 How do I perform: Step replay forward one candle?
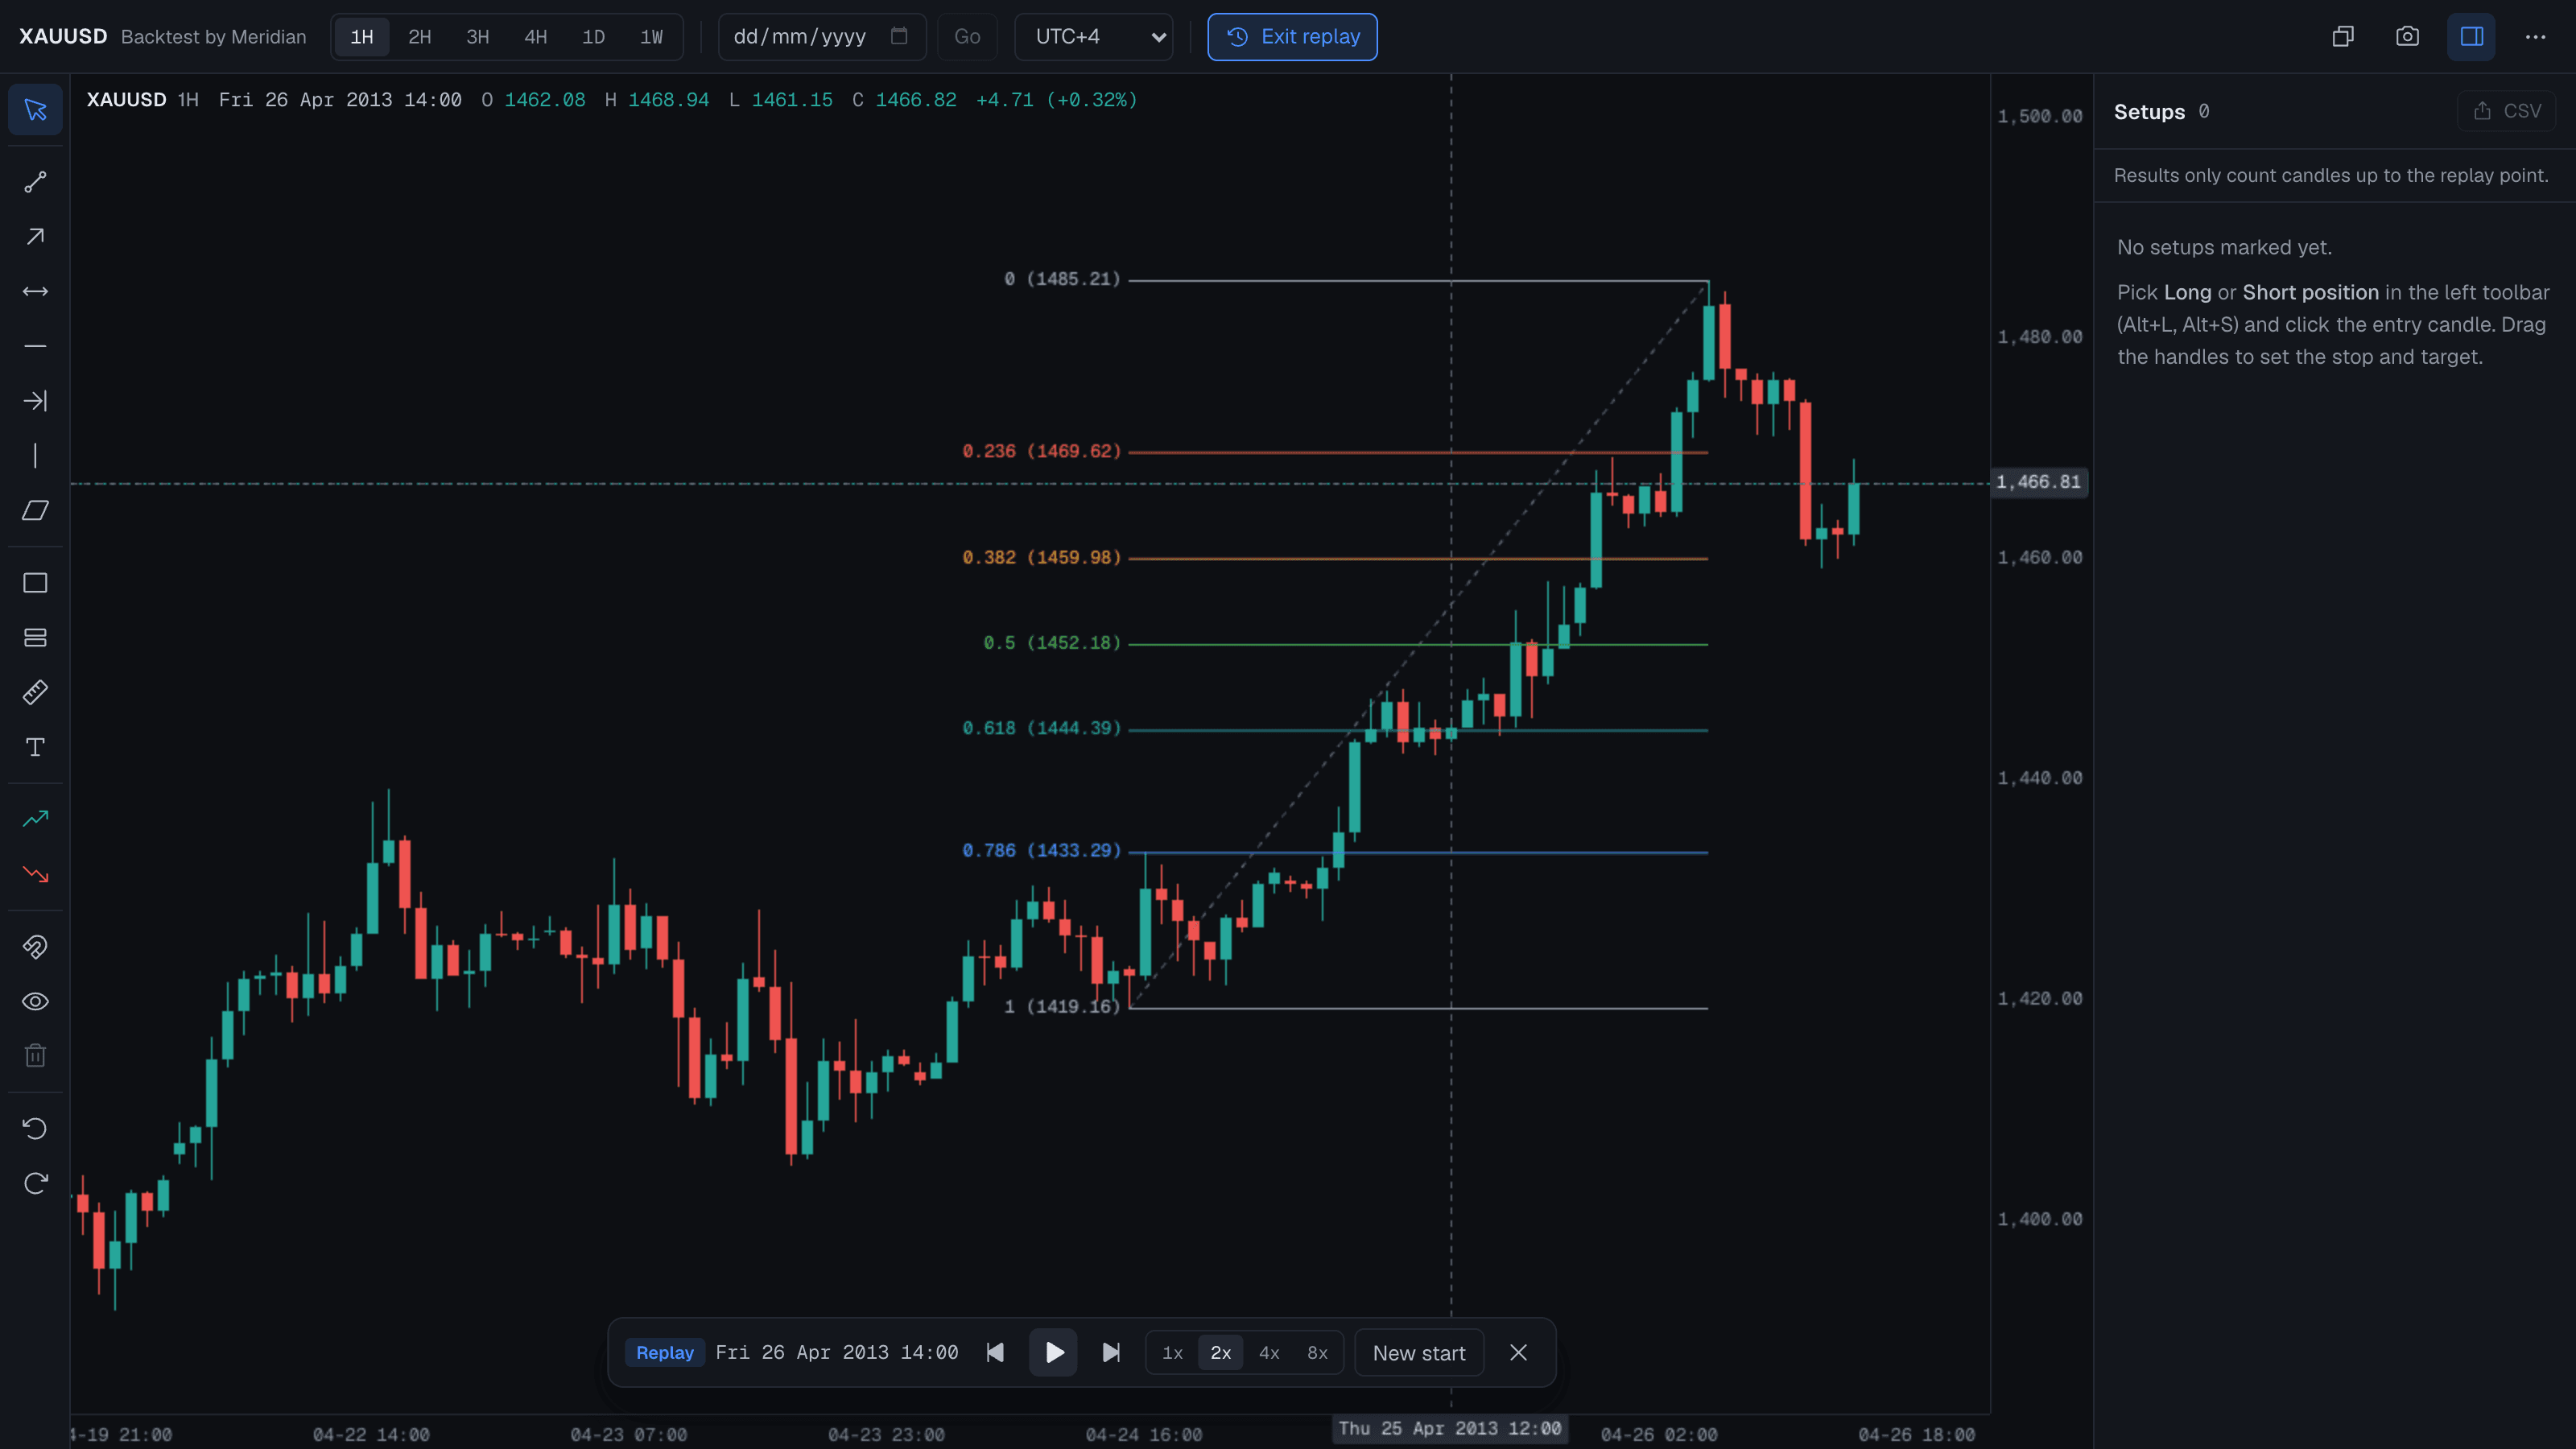pos(1111,1353)
